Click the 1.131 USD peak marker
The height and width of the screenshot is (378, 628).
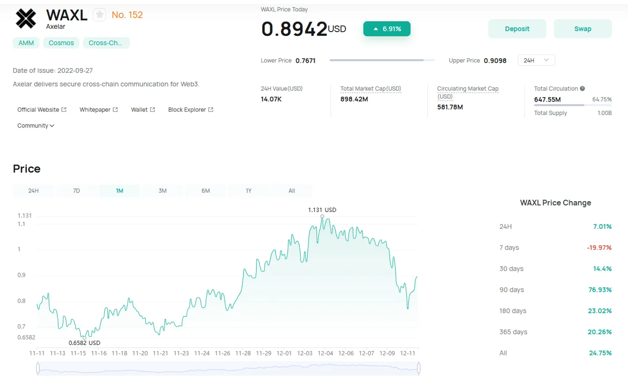322,216
